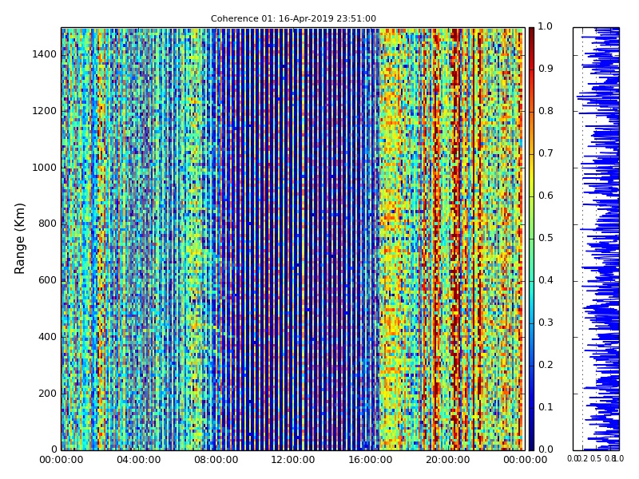
Task: Click the x-axis time label 12:00:00
Action: coord(293,461)
